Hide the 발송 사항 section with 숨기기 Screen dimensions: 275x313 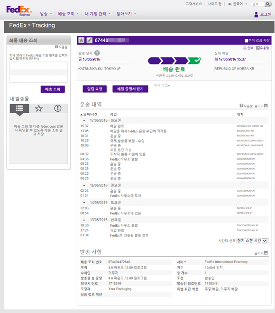tap(261, 253)
